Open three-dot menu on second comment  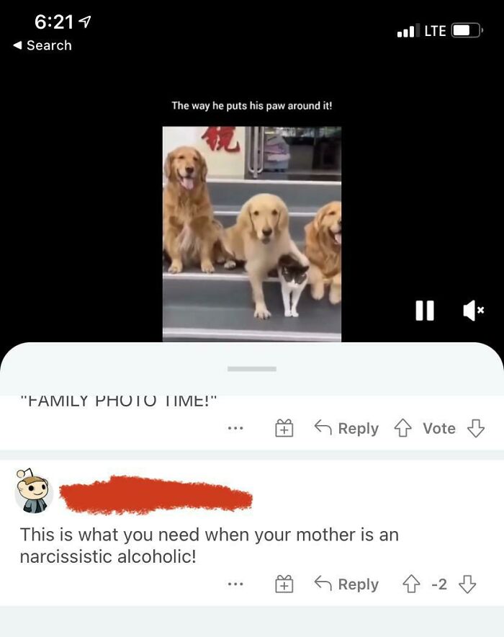235,584
